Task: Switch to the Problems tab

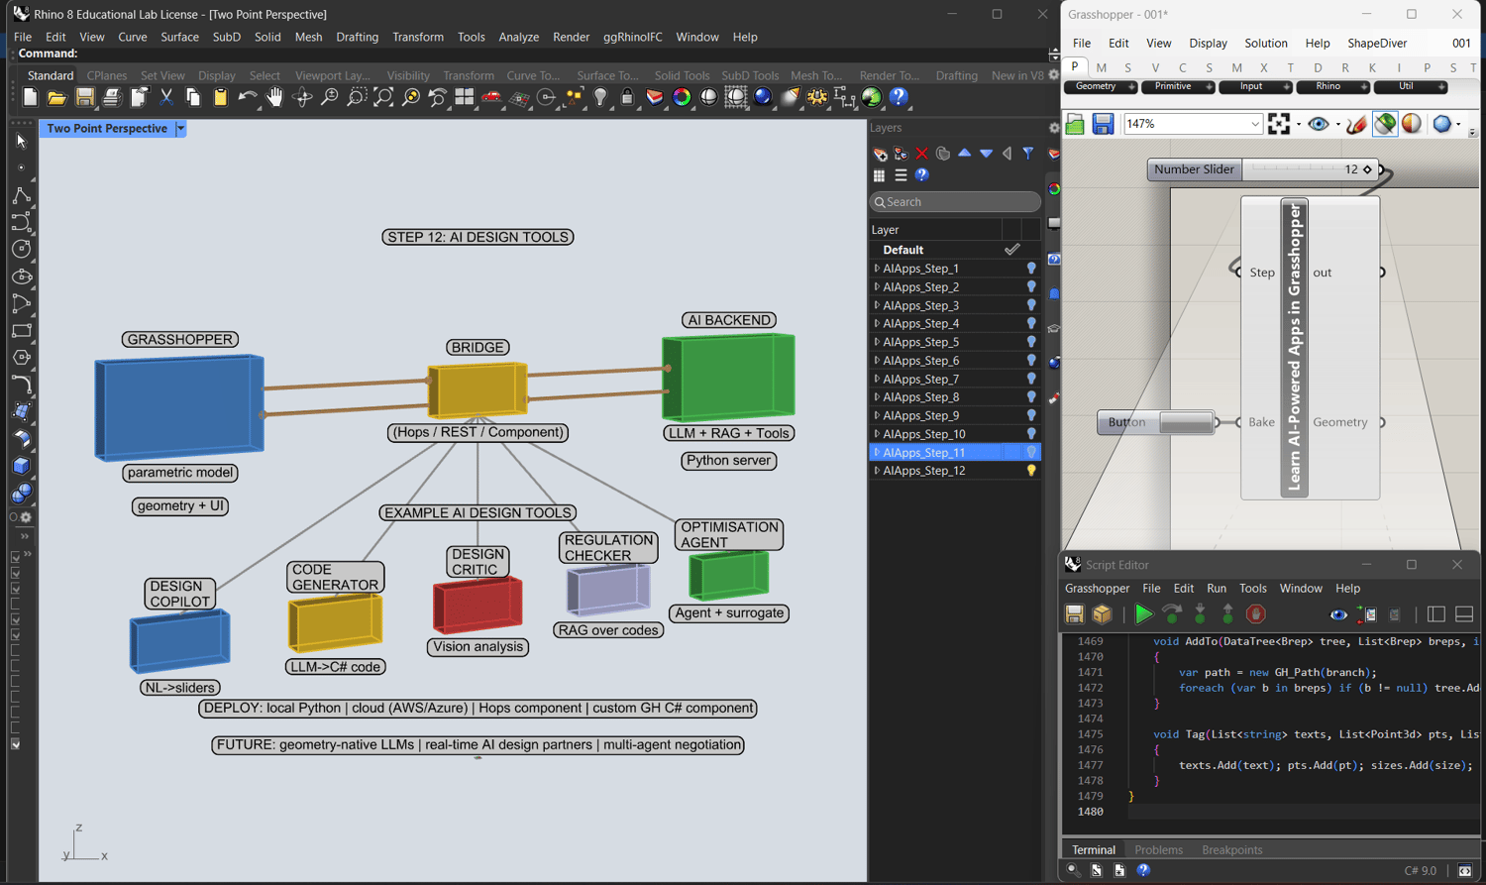Action: [1158, 849]
